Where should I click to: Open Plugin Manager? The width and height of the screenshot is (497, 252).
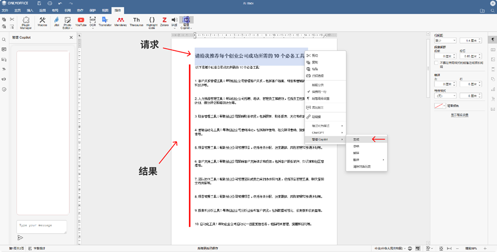[x=26, y=23]
